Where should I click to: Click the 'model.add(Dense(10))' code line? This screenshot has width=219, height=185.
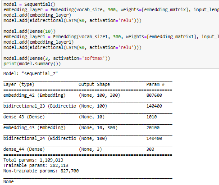pos(29,32)
